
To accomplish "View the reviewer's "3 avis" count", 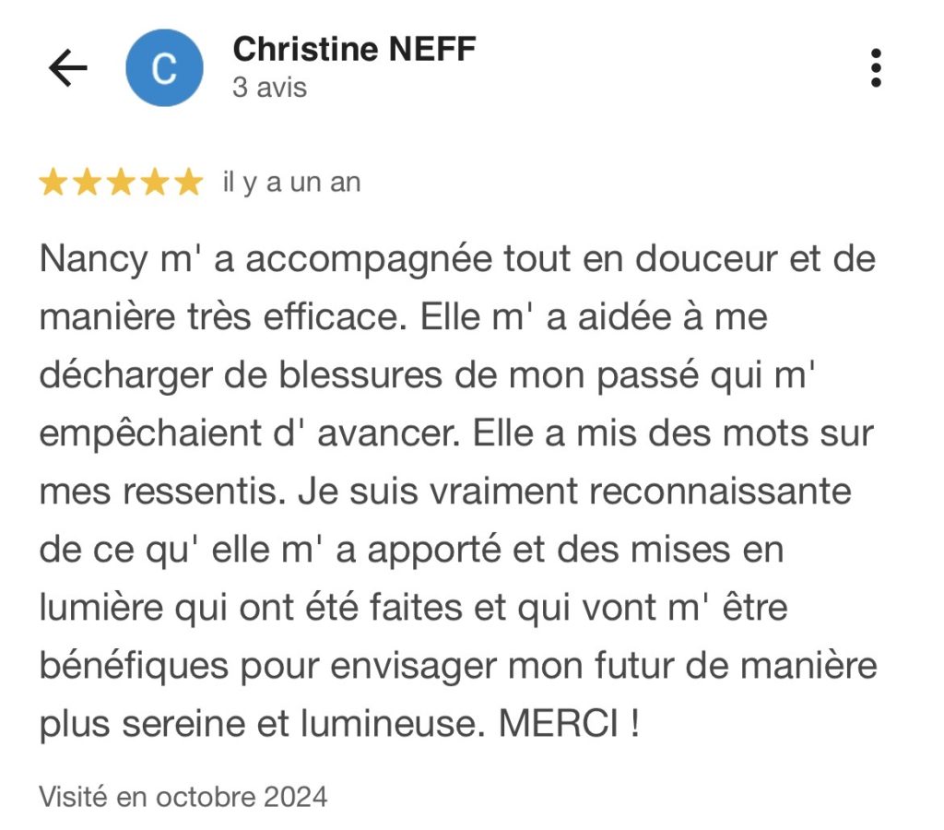I will click(270, 88).
